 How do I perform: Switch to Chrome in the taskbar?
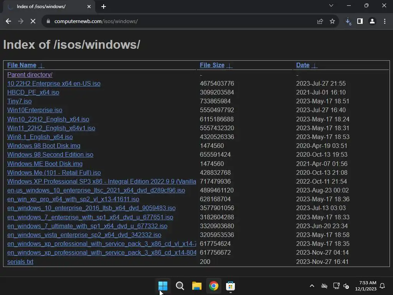click(213, 286)
